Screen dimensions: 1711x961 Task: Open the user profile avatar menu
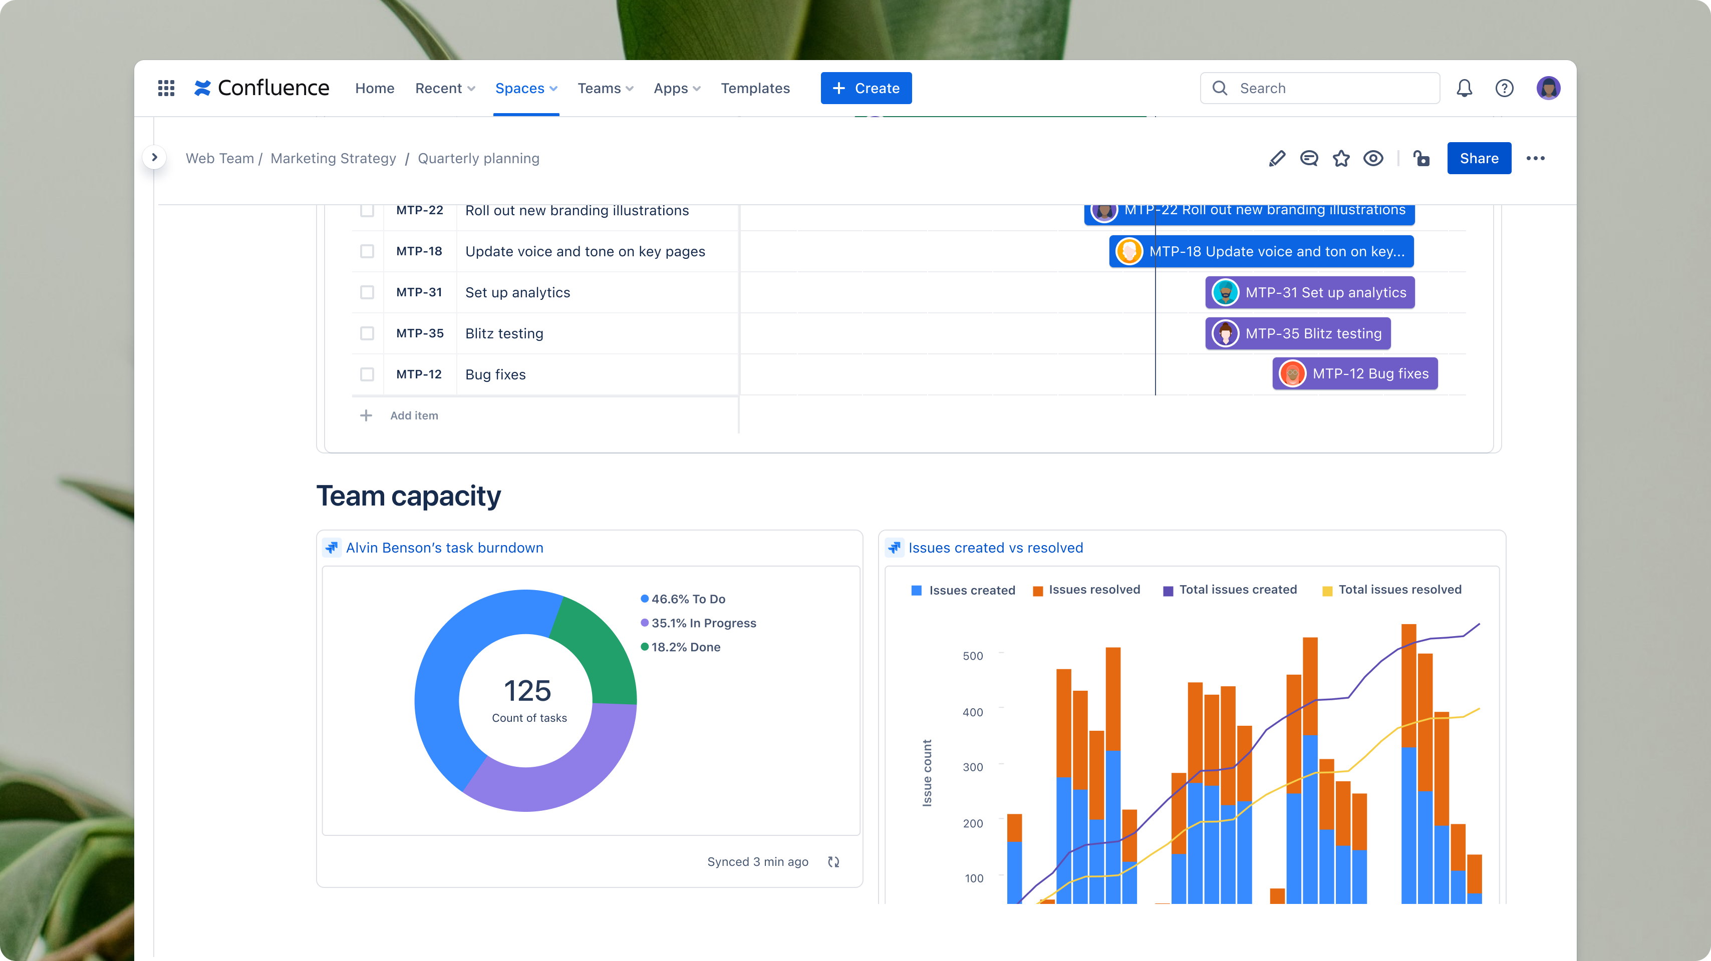[x=1548, y=88]
